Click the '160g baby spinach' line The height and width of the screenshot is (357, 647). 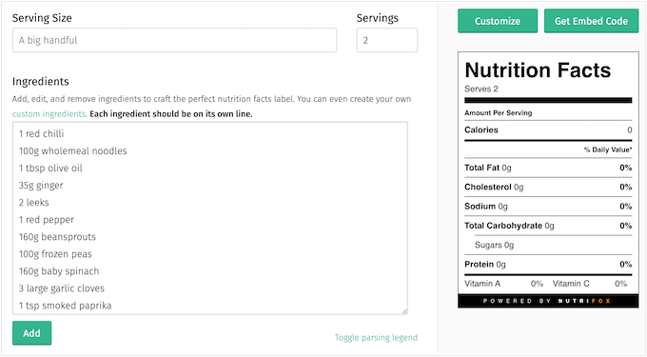(59, 271)
